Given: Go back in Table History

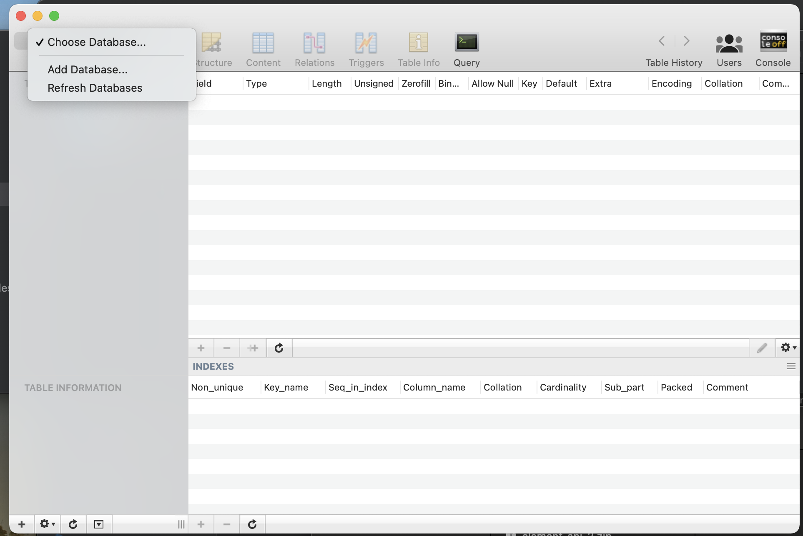Looking at the screenshot, I should point(661,41).
